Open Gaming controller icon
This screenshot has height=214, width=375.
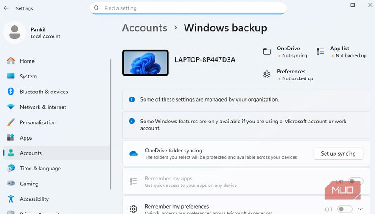pos(11,184)
